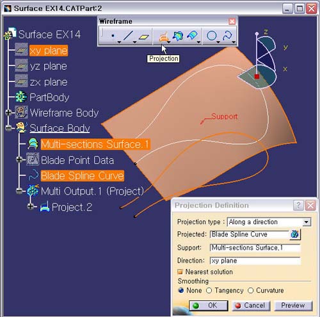Select the Tangency smoothing radio button
320x317 pixels.
click(209, 291)
